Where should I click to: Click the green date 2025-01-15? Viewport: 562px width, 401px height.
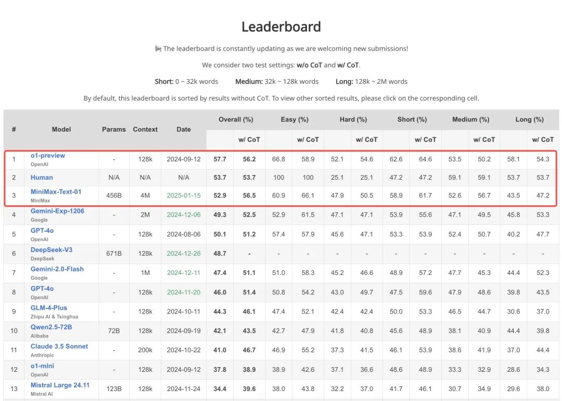tap(184, 195)
